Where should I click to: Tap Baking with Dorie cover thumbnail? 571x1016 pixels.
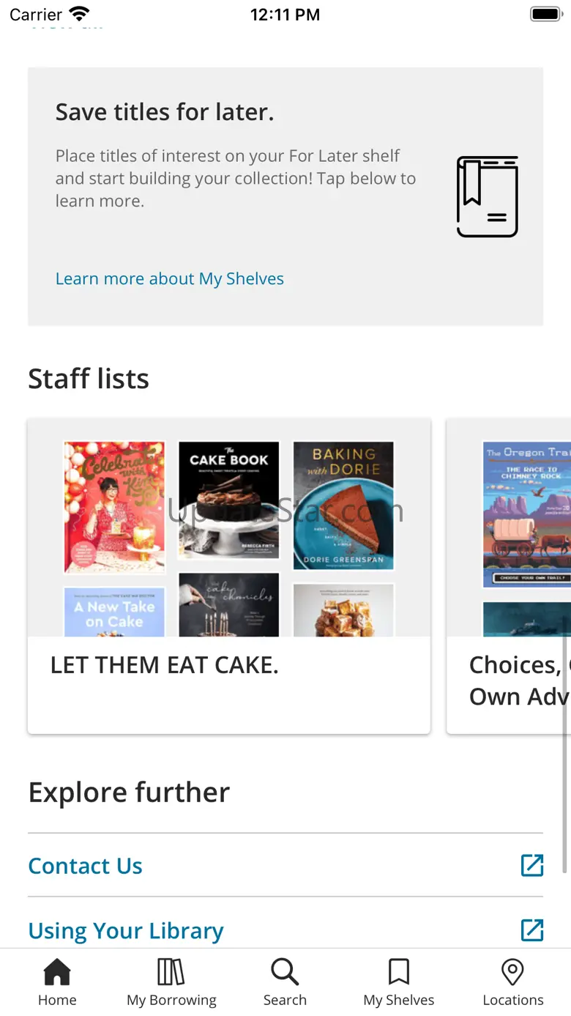click(343, 505)
